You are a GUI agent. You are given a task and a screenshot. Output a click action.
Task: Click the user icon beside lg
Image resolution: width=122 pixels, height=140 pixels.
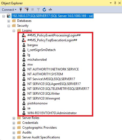pyautogui.click(x=24, y=55)
